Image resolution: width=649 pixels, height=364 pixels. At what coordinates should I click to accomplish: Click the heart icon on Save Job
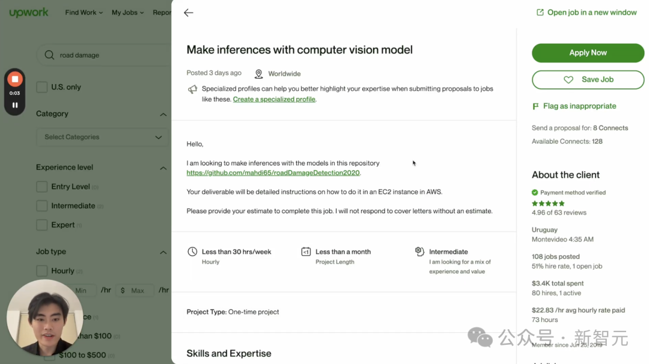(568, 79)
